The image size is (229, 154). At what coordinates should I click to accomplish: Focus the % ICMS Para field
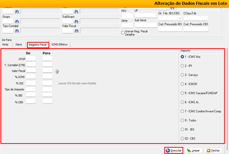(47, 77)
